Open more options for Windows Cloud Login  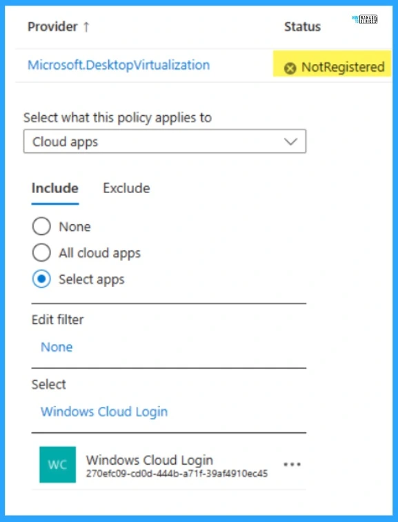click(292, 464)
